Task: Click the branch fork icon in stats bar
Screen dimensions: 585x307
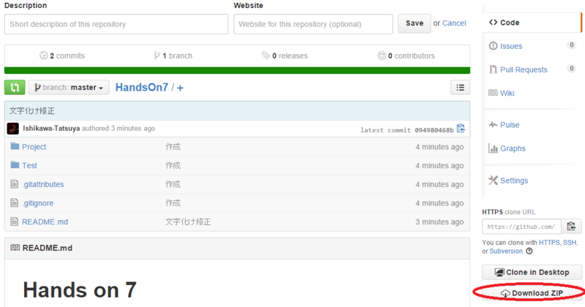Action: tap(156, 56)
